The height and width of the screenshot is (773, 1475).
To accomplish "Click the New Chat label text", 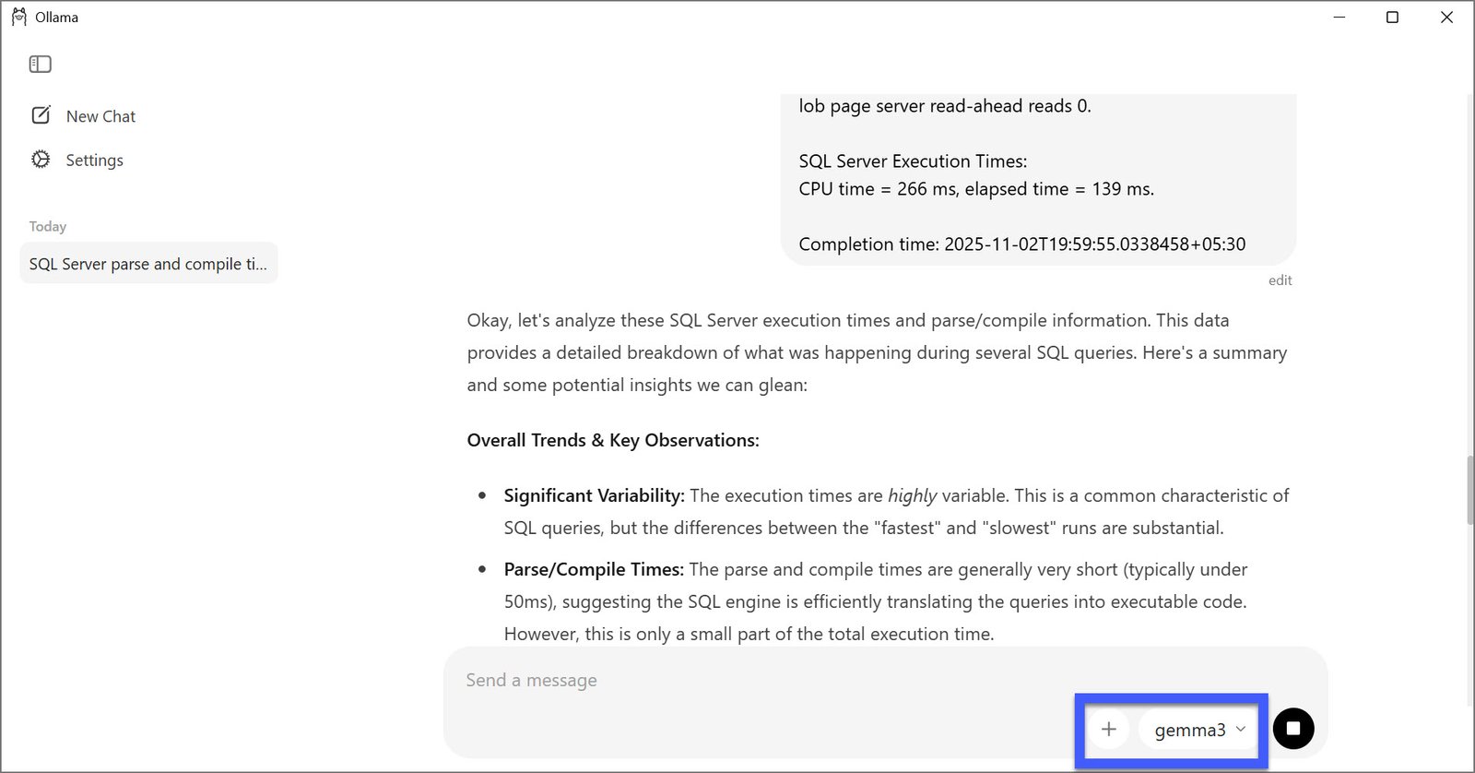I will 100,115.
